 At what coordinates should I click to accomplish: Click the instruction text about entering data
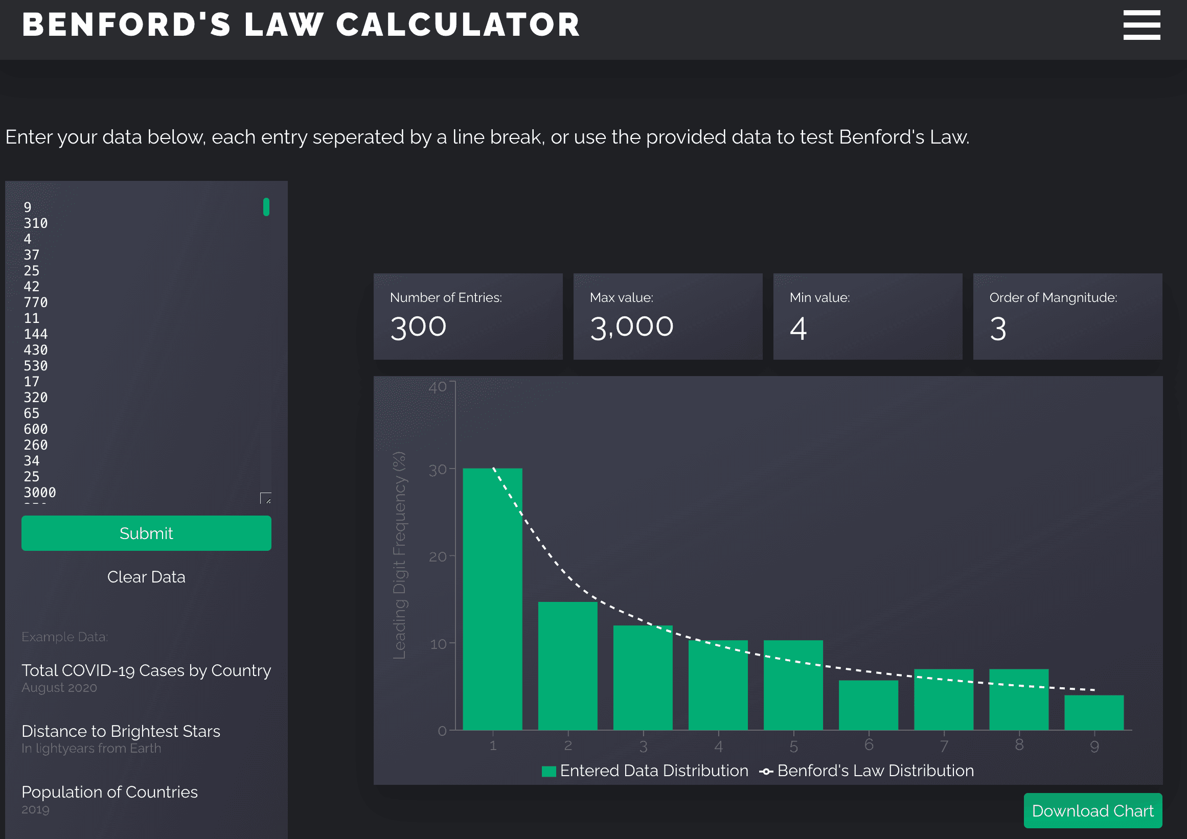[x=488, y=137]
